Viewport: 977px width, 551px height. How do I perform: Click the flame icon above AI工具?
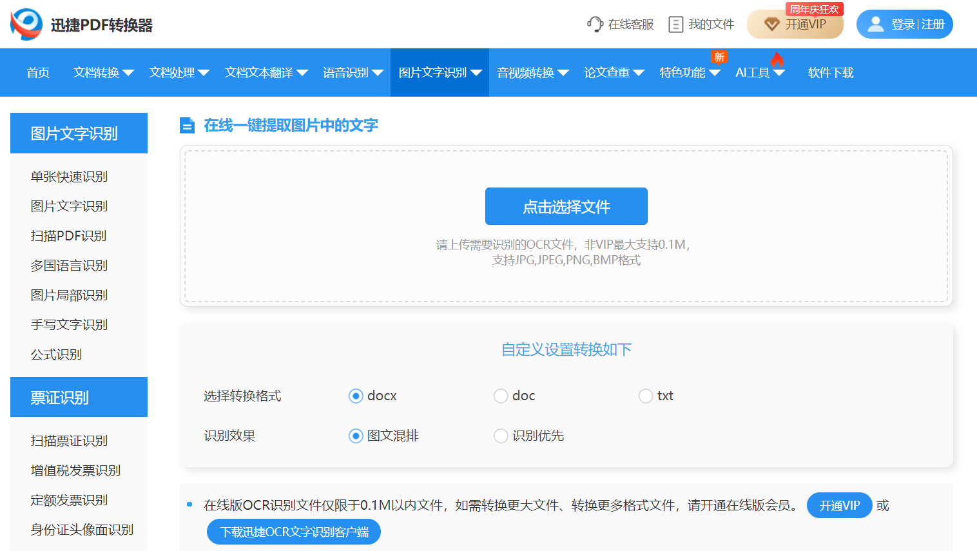(x=777, y=59)
